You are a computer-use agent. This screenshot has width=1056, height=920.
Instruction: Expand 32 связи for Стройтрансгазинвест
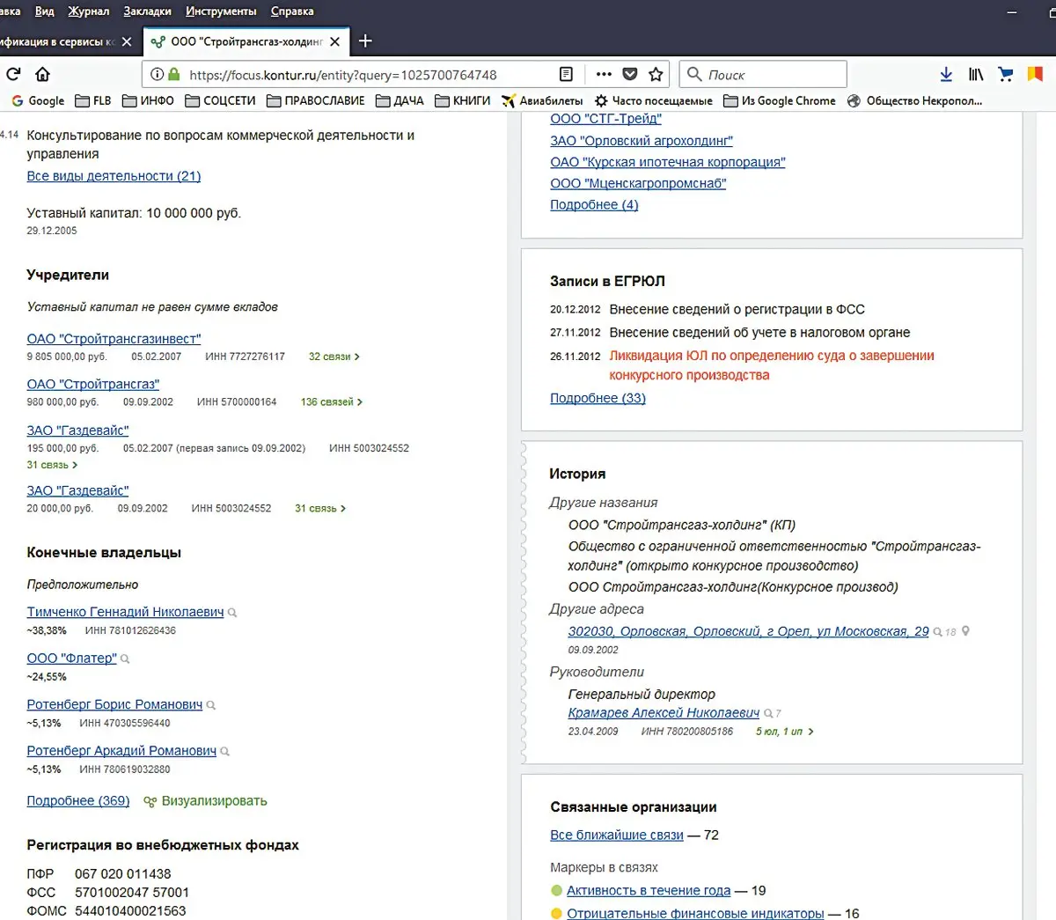(334, 357)
